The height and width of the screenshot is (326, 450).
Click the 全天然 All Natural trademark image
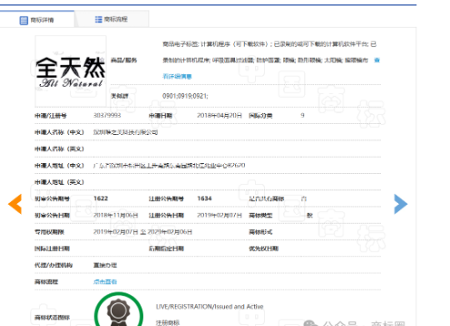[x=71, y=72]
